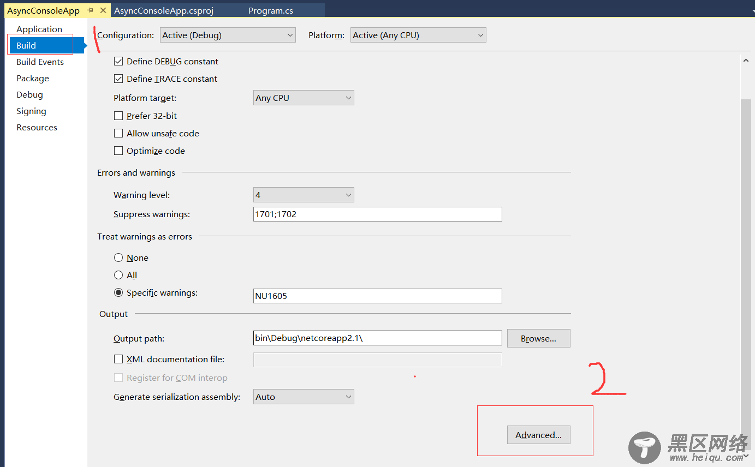Open the Build Events page
The image size is (755, 467).
point(40,62)
